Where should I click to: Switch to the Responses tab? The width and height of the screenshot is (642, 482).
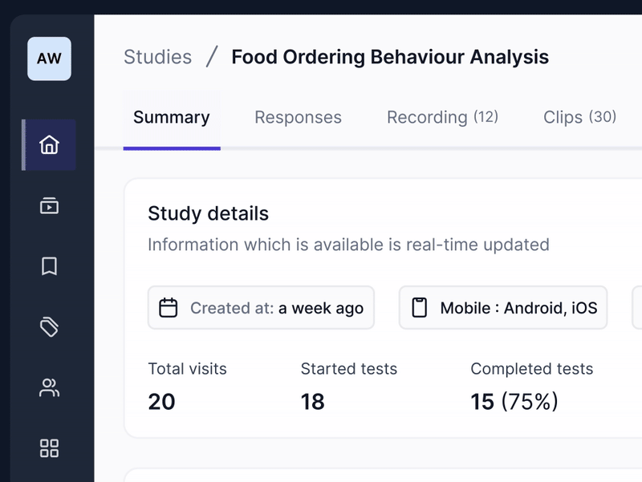point(298,117)
